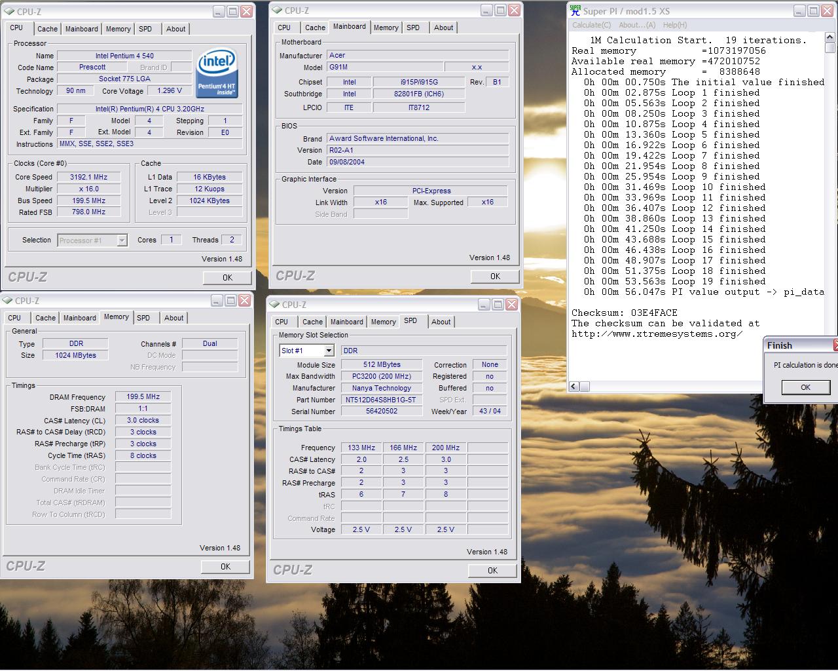Click the Super PI title bar icon
The image size is (838, 671).
[575, 10]
